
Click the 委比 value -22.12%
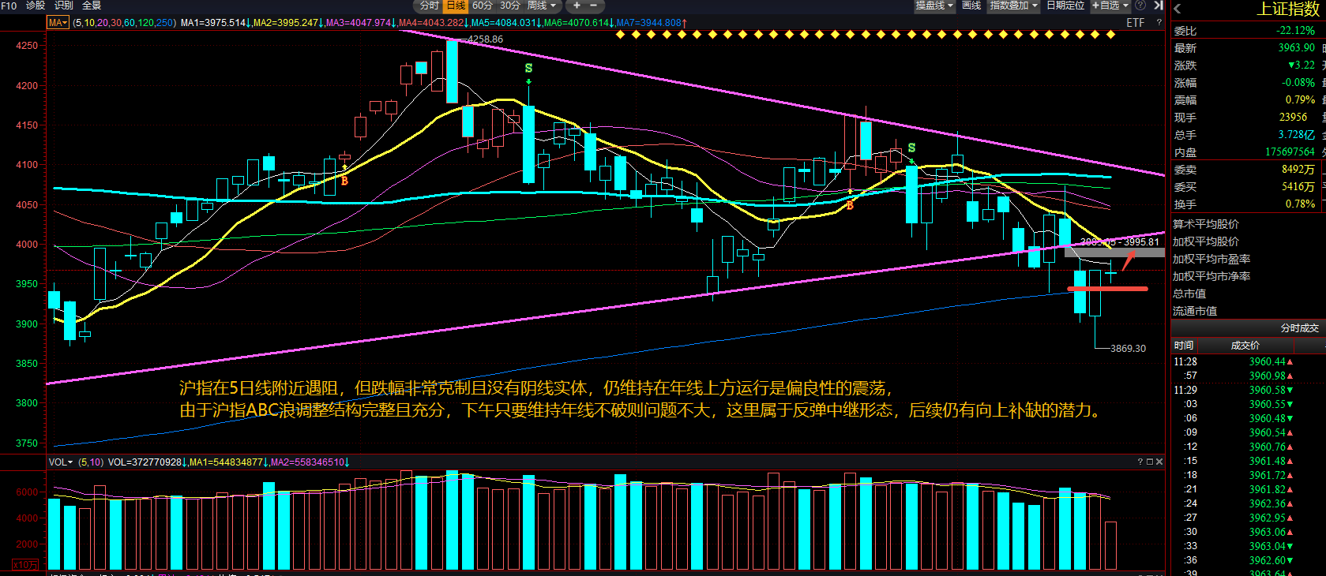pyautogui.click(x=1296, y=31)
